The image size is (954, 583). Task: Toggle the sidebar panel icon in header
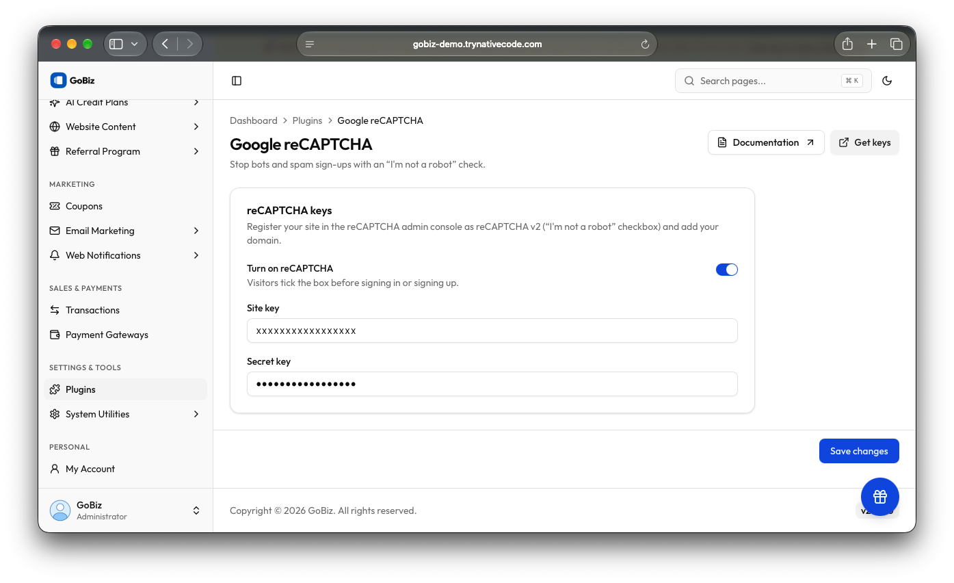pos(237,81)
